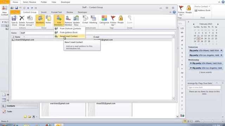The height and width of the screenshot is (126, 225).
Task: Open the Customize Quick Access Toolbar dropdown
Action: [36, 8]
